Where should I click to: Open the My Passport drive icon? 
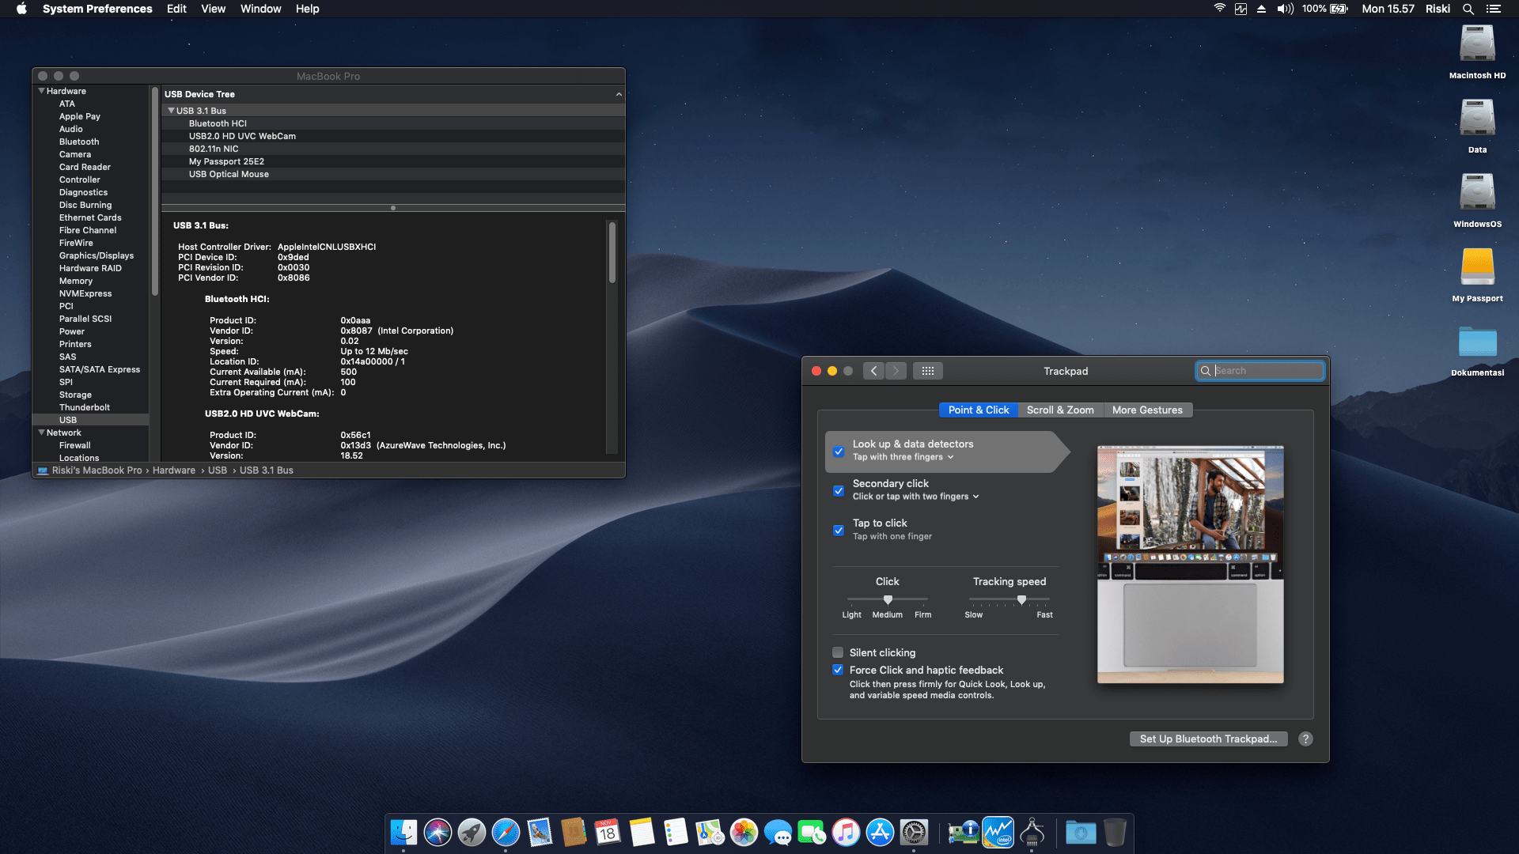(x=1477, y=269)
